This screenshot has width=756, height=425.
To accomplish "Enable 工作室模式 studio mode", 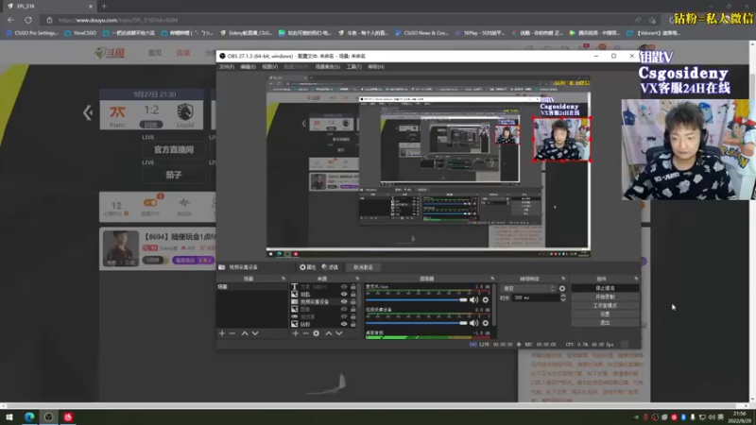I will click(605, 305).
